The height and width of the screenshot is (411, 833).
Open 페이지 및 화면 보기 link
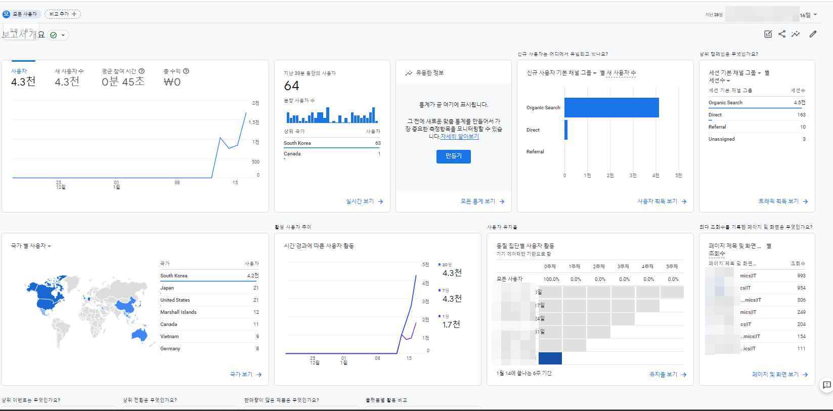coord(780,375)
